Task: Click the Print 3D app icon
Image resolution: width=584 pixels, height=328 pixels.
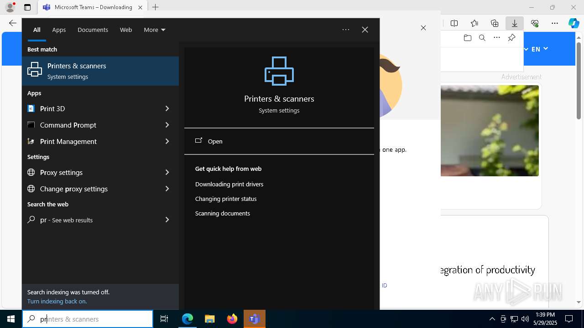Action: click(31, 108)
